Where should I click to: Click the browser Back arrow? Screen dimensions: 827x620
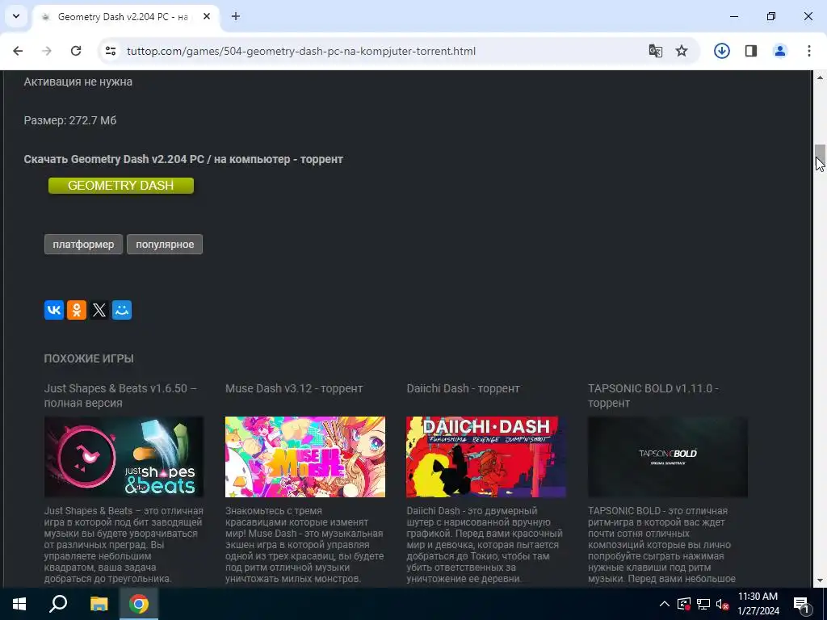[18, 51]
